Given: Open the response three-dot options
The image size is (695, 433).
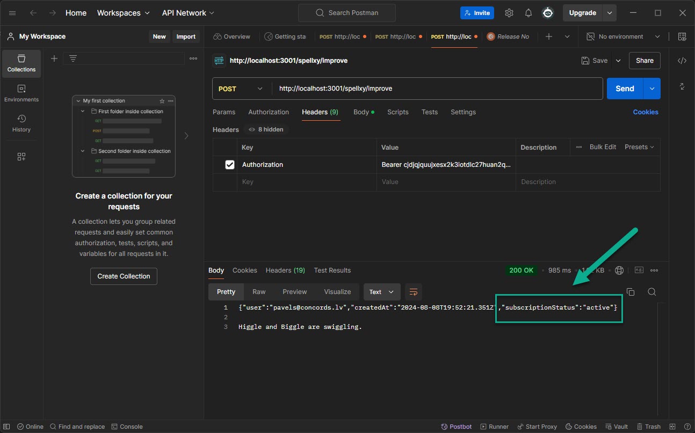Looking at the screenshot, I should click(x=654, y=270).
